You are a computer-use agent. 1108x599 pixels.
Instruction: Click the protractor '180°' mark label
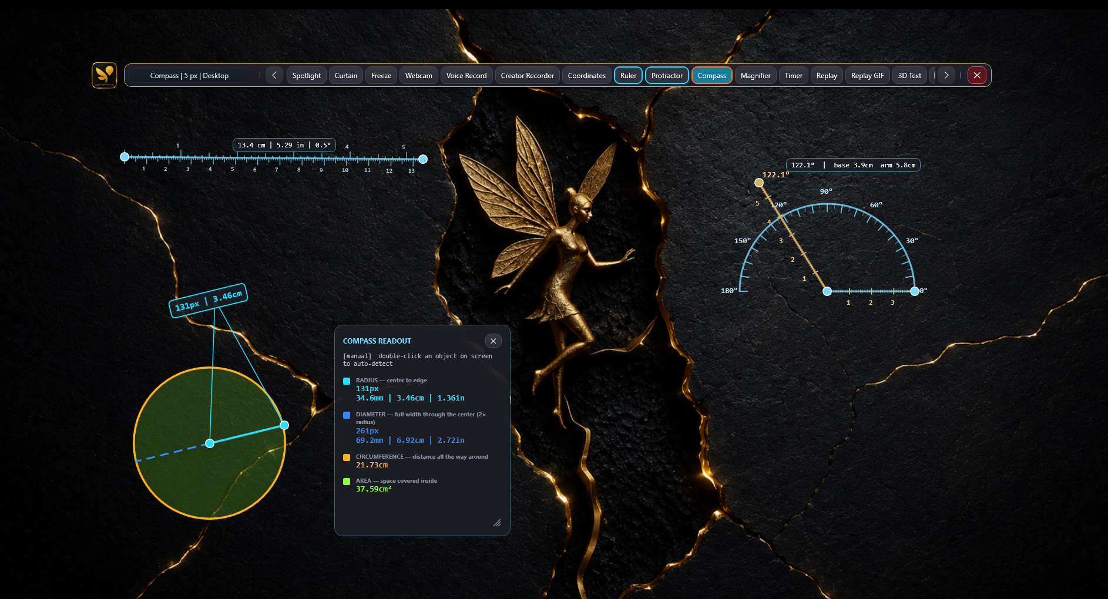point(729,291)
